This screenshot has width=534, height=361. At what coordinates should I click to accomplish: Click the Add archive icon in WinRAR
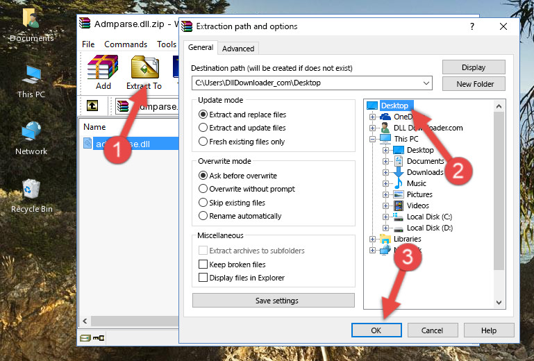pos(103,67)
